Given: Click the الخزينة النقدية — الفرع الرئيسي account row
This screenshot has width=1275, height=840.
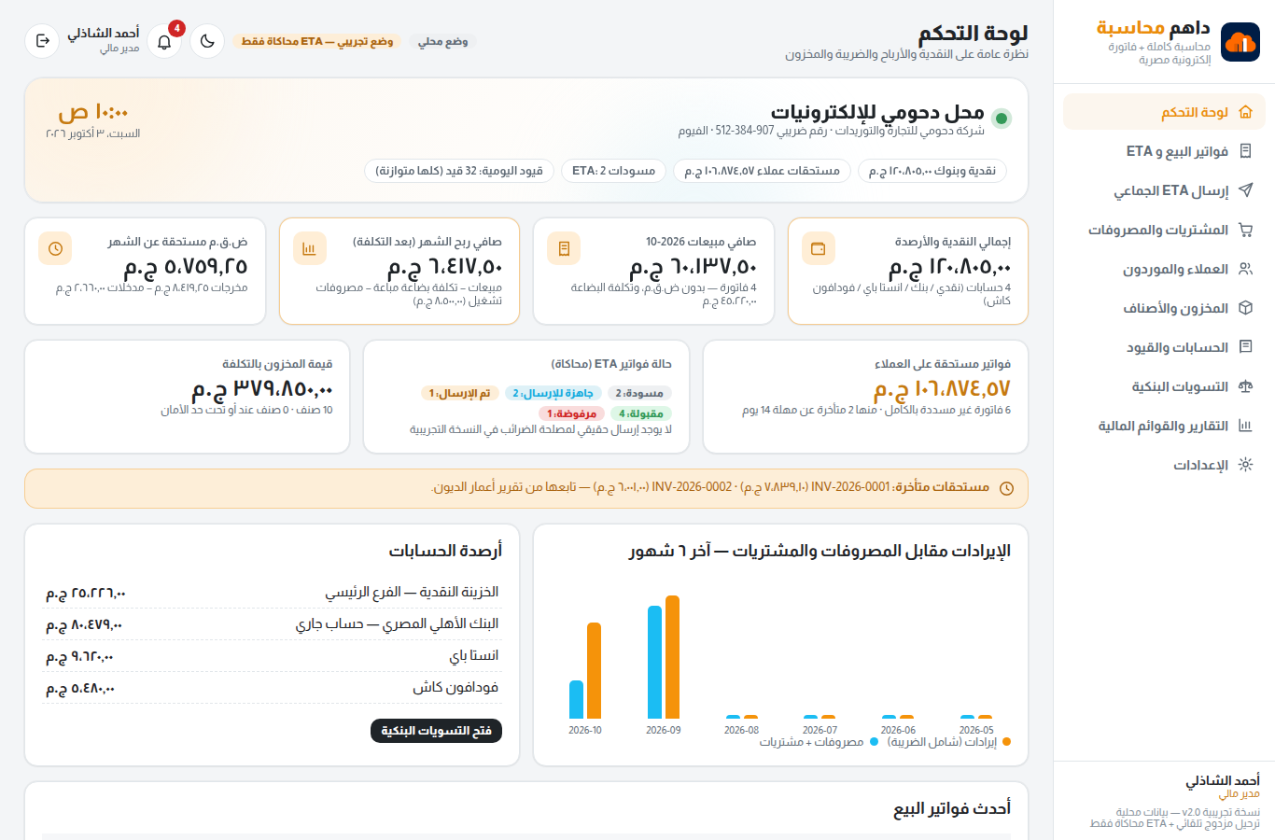Looking at the screenshot, I should coord(273,593).
